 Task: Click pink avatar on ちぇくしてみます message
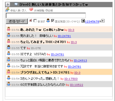click(x=9, y=41)
